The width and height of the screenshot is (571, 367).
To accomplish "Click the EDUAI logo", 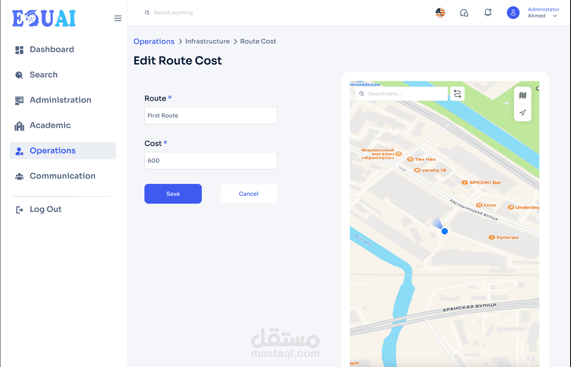I will 44,18.
